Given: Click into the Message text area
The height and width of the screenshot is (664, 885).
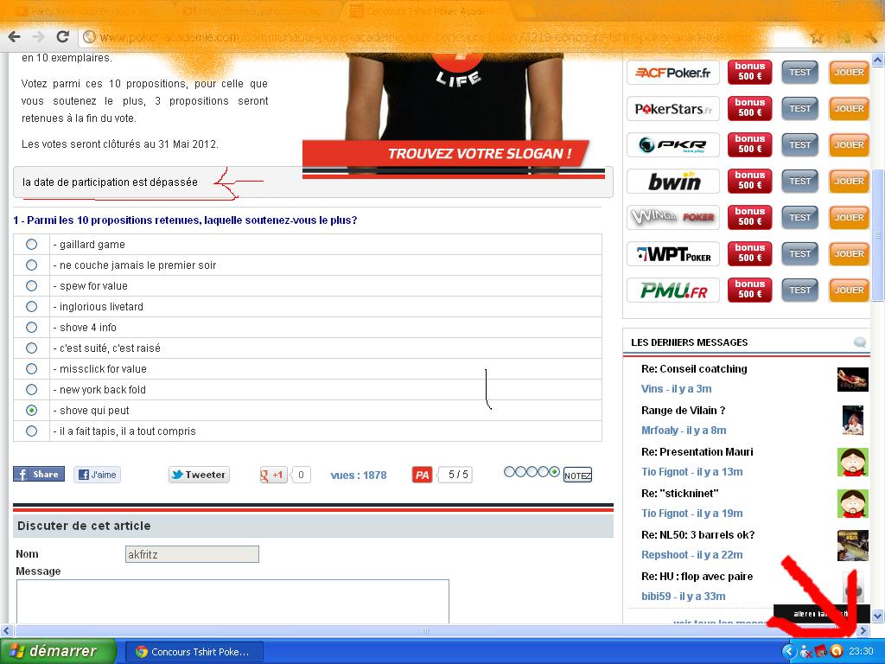Looking at the screenshot, I should coord(232,602).
